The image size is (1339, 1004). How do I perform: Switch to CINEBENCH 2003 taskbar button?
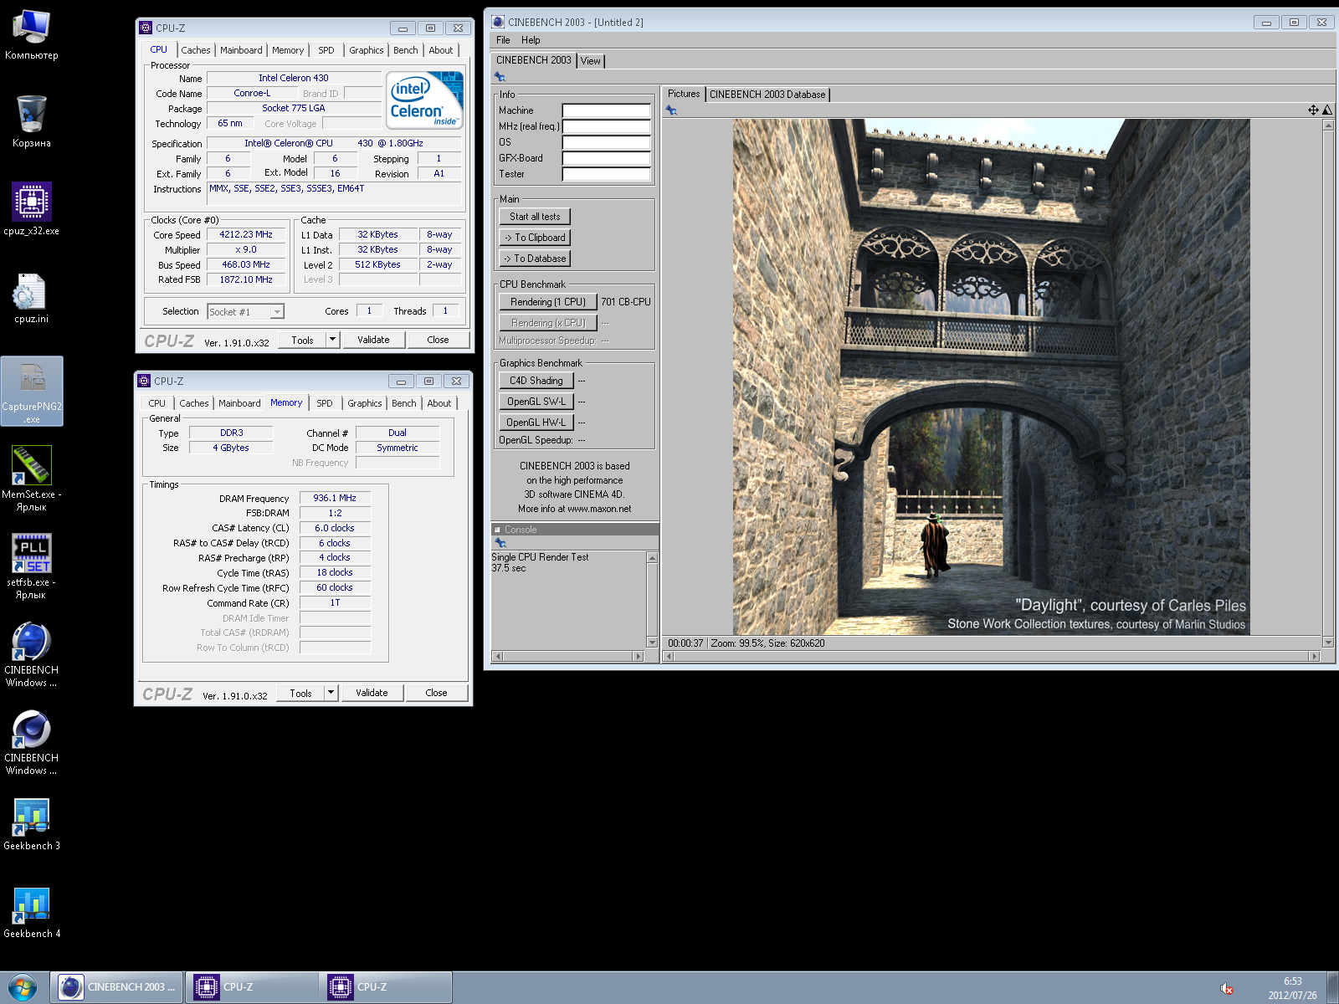pos(117,987)
